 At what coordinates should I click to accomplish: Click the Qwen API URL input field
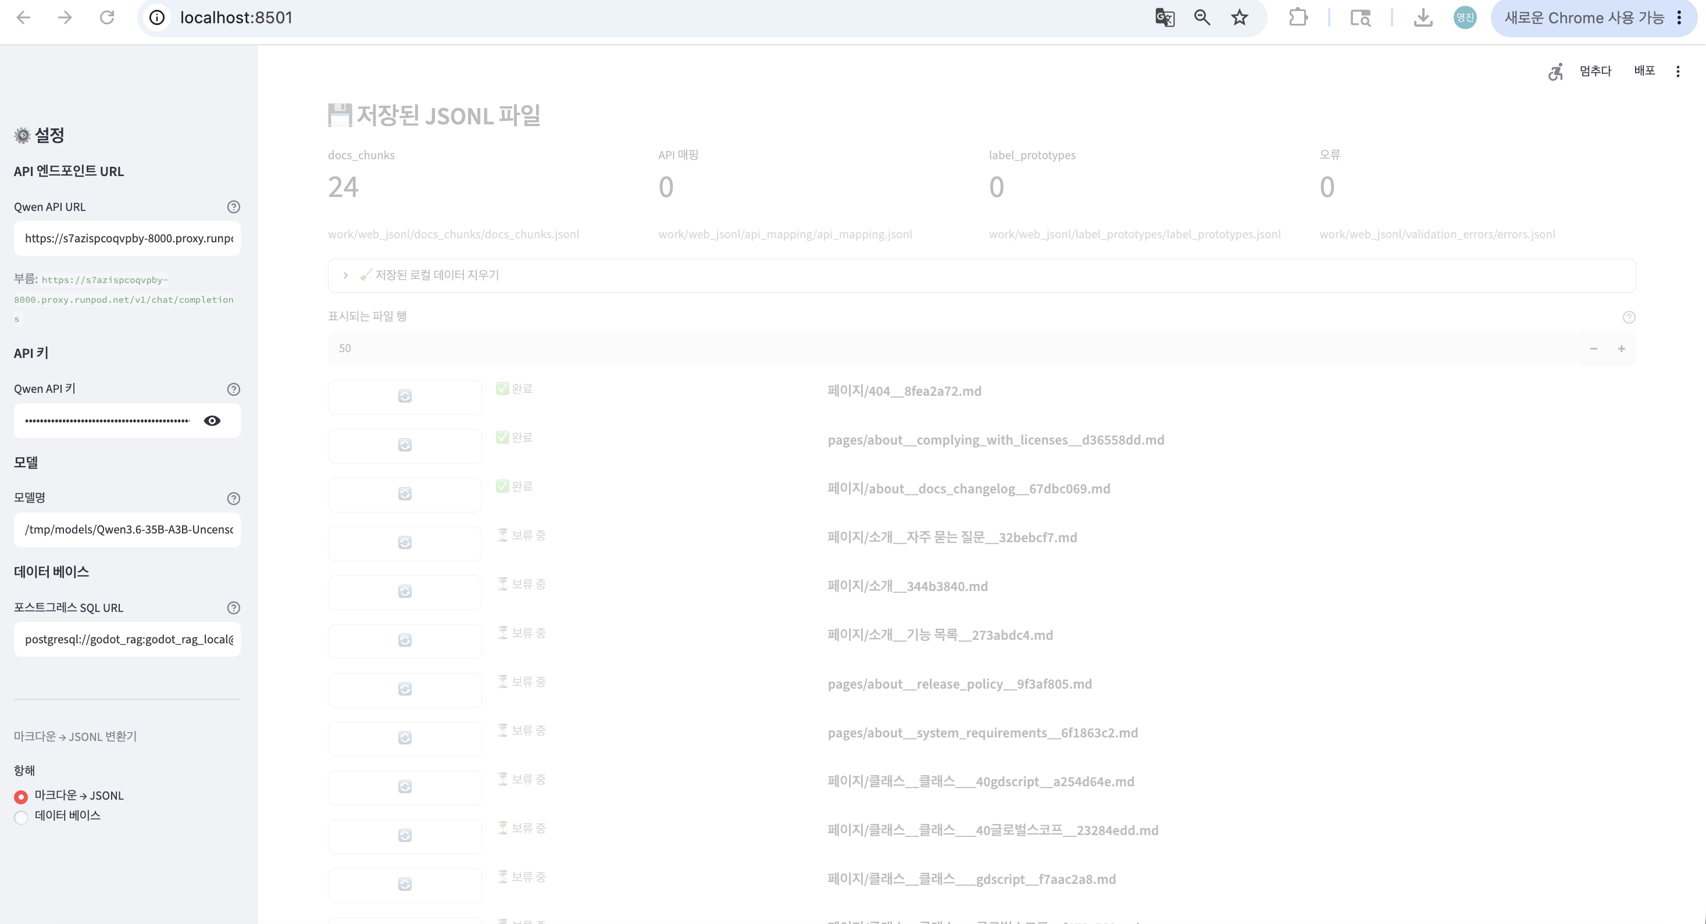click(127, 238)
